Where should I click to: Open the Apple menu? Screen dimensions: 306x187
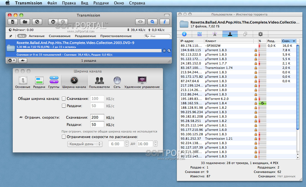point(7,3)
